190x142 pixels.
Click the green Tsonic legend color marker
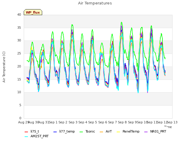[81, 132]
